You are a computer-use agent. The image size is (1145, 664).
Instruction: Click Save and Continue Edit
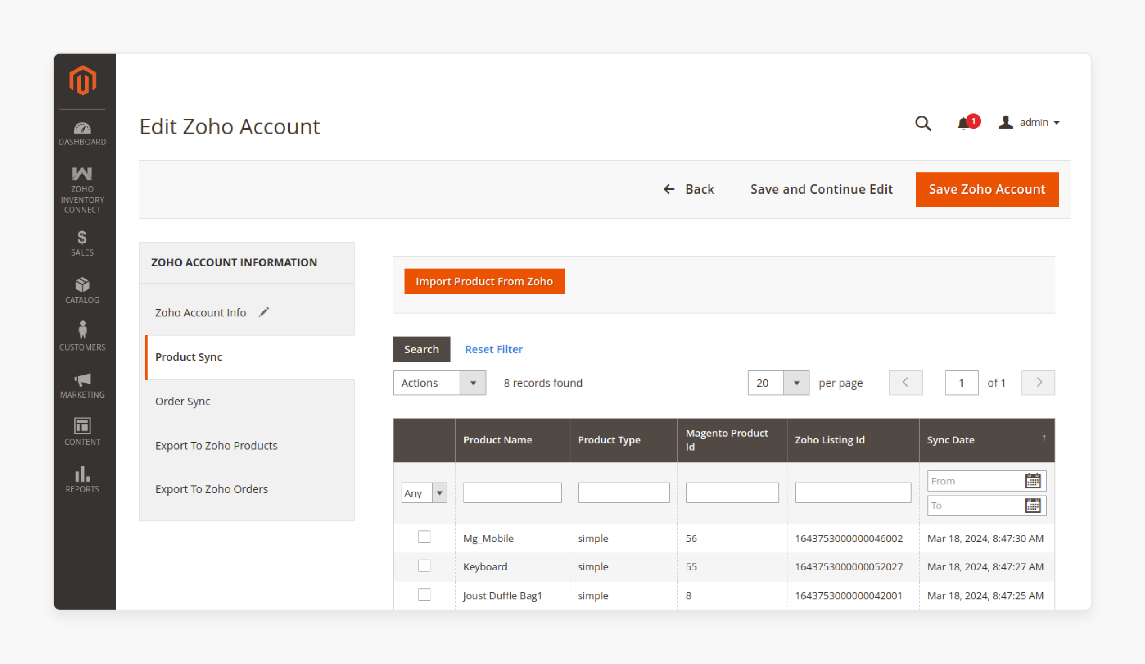(x=821, y=190)
